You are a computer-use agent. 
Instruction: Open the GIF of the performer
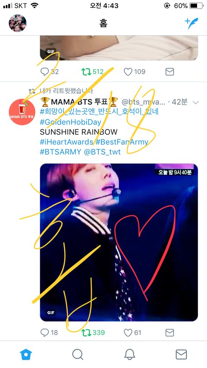pyautogui.click(x=119, y=242)
